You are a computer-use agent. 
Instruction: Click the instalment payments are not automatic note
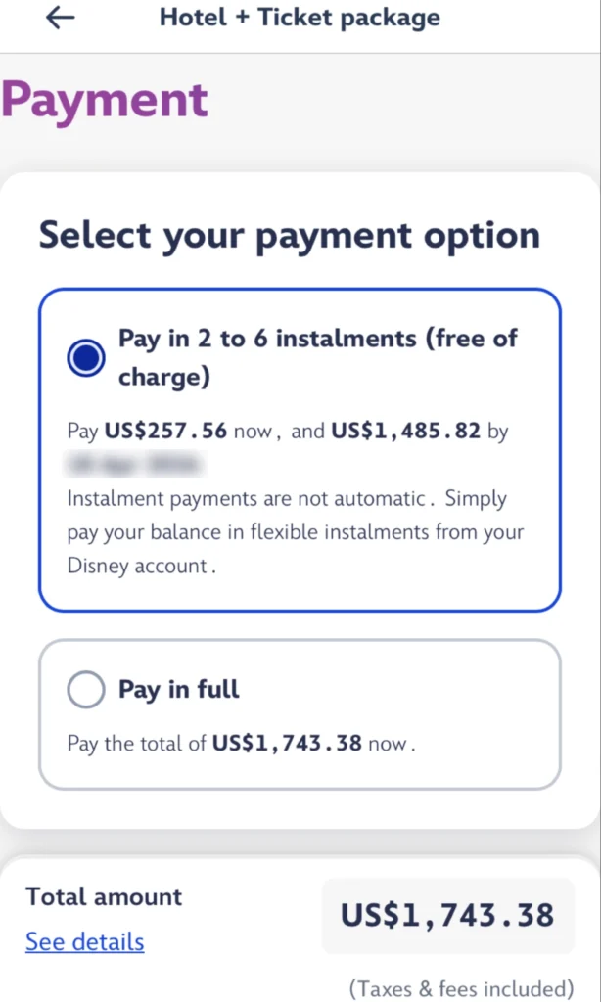click(x=245, y=498)
